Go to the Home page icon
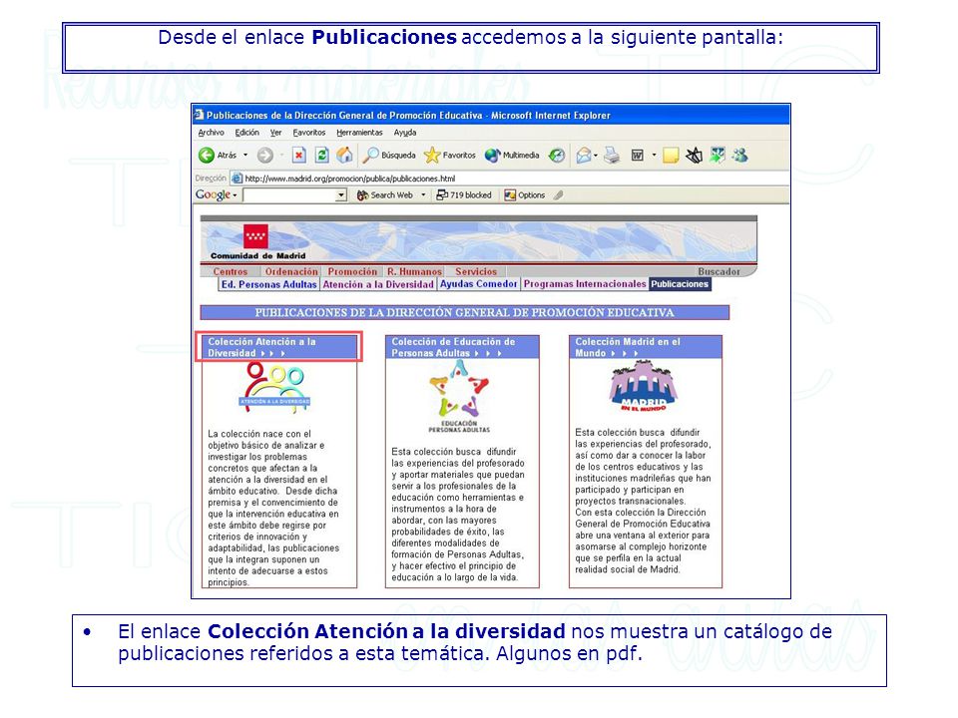This screenshot has height=718, width=958. pos(344,156)
